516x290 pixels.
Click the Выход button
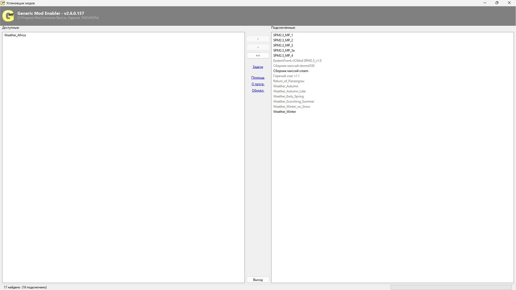click(x=258, y=280)
